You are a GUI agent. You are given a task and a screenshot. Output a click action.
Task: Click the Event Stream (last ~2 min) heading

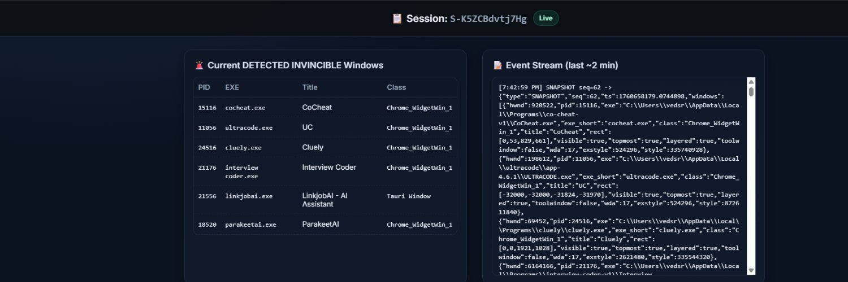[x=562, y=65]
